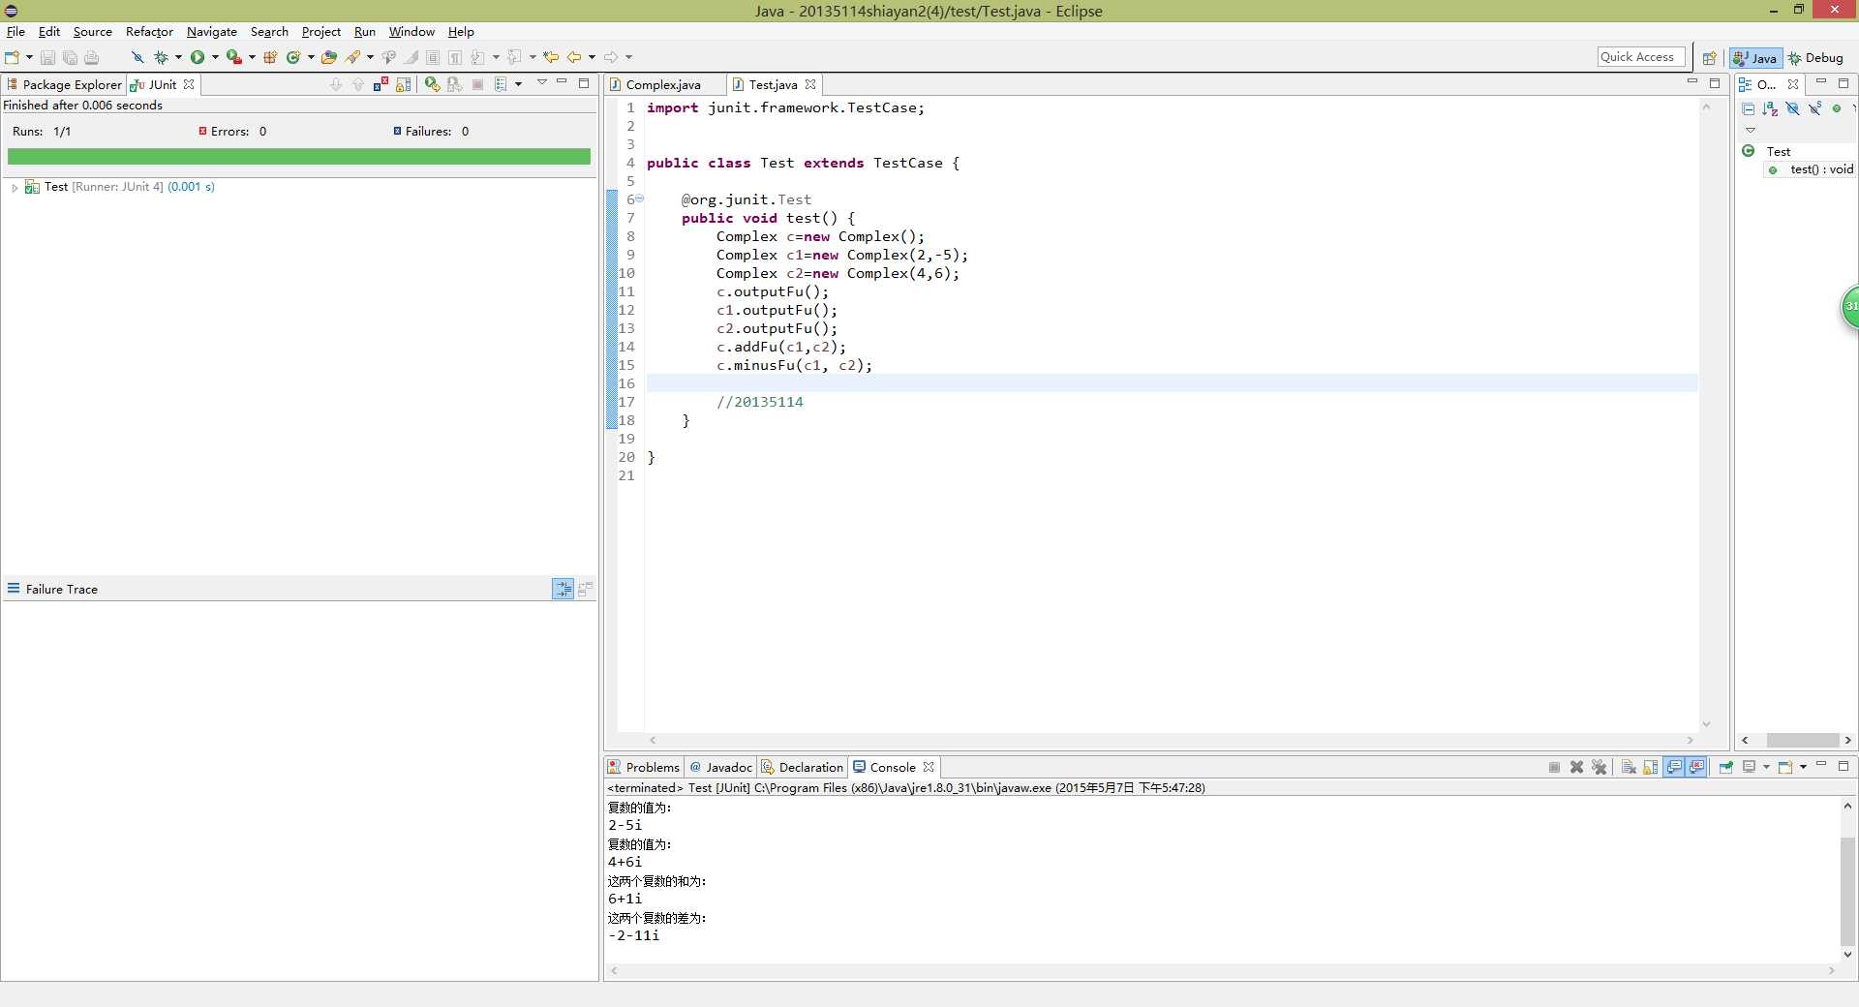Toggle Show Console When Standard Out Changes

coord(1674,767)
